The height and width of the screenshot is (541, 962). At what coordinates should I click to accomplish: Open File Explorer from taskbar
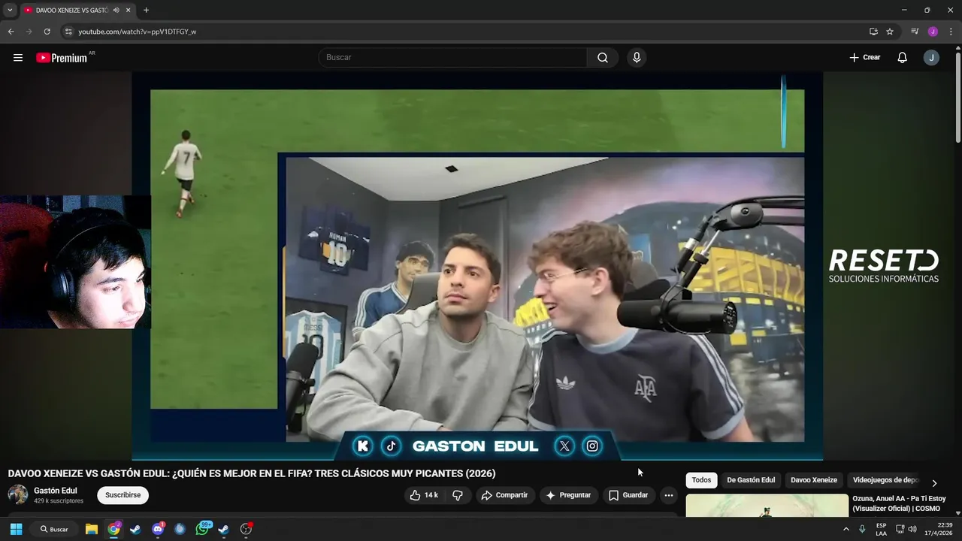coord(92,529)
